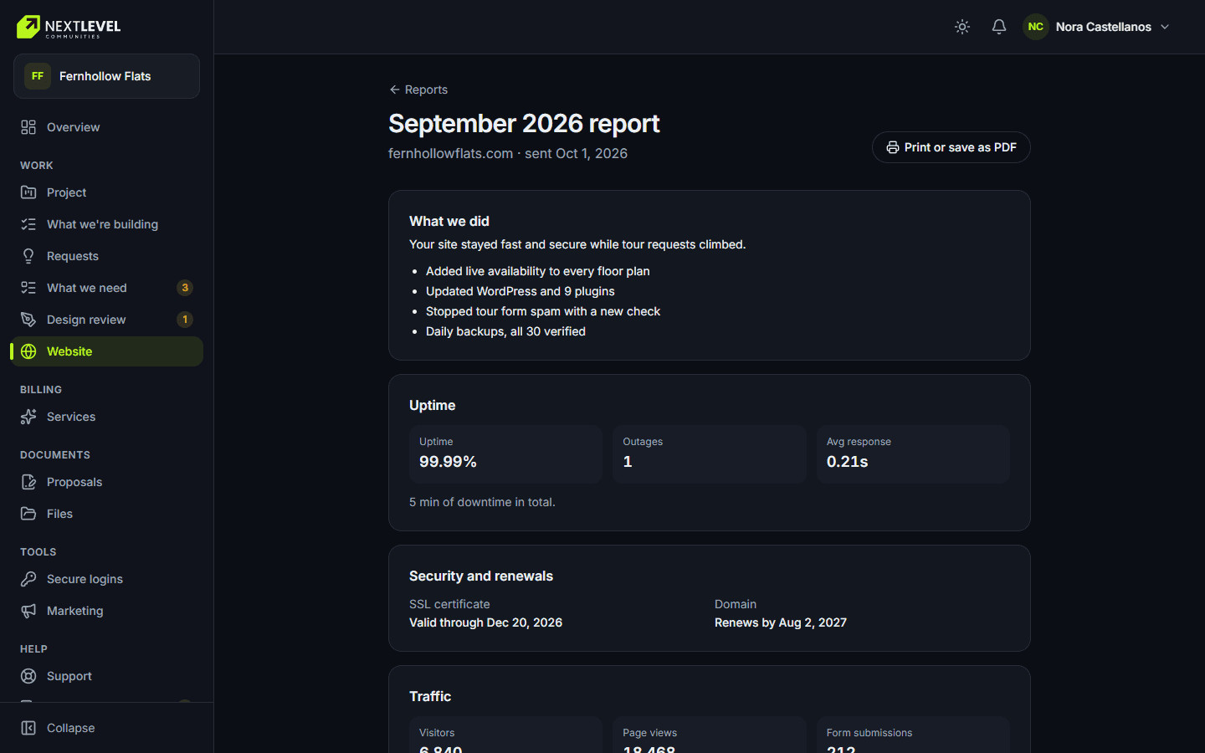Click 'Updated WordPress and 9 plugins' bullet
1205x753 pixels.
click(x=520, y=291)
